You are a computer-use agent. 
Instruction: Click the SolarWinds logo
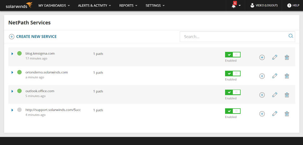pos(19,5)
